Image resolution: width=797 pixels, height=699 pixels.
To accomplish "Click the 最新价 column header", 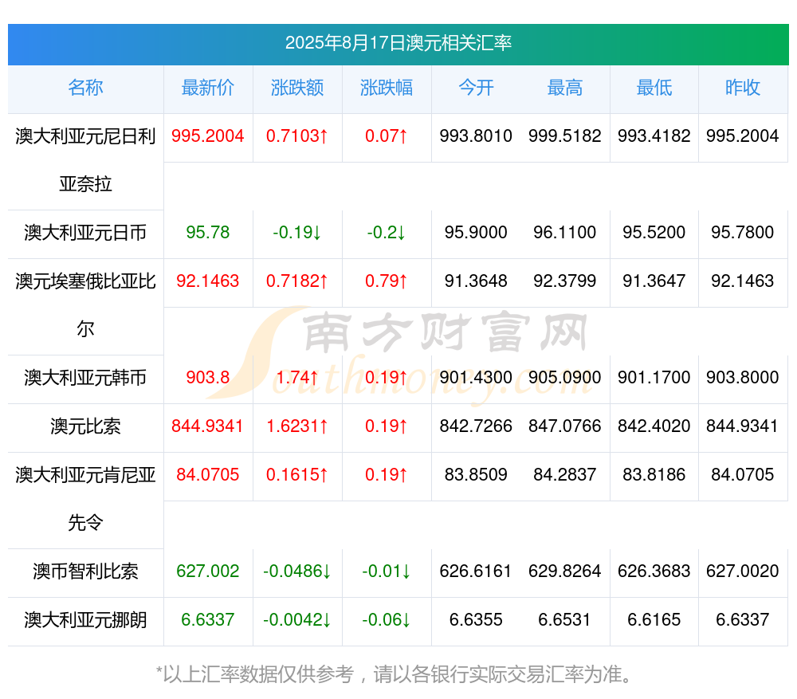I will coord(208,88).
